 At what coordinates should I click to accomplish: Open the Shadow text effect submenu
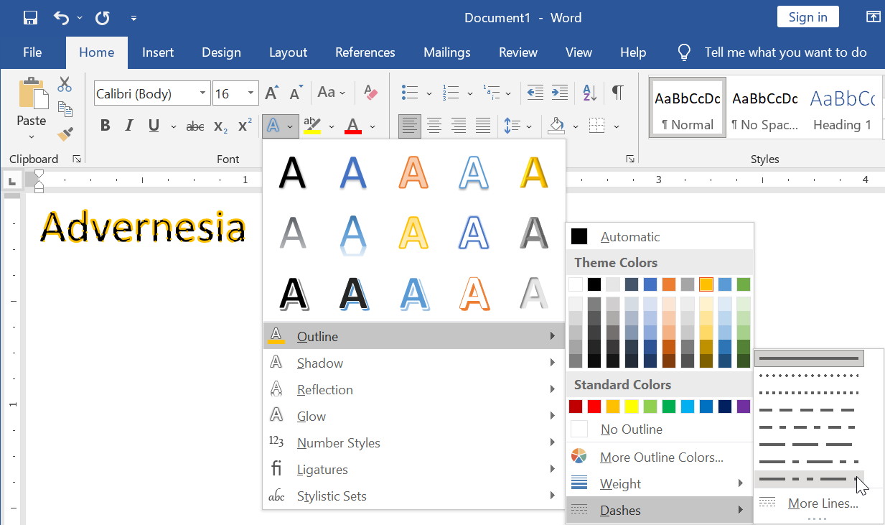click(x=414, y=363)
